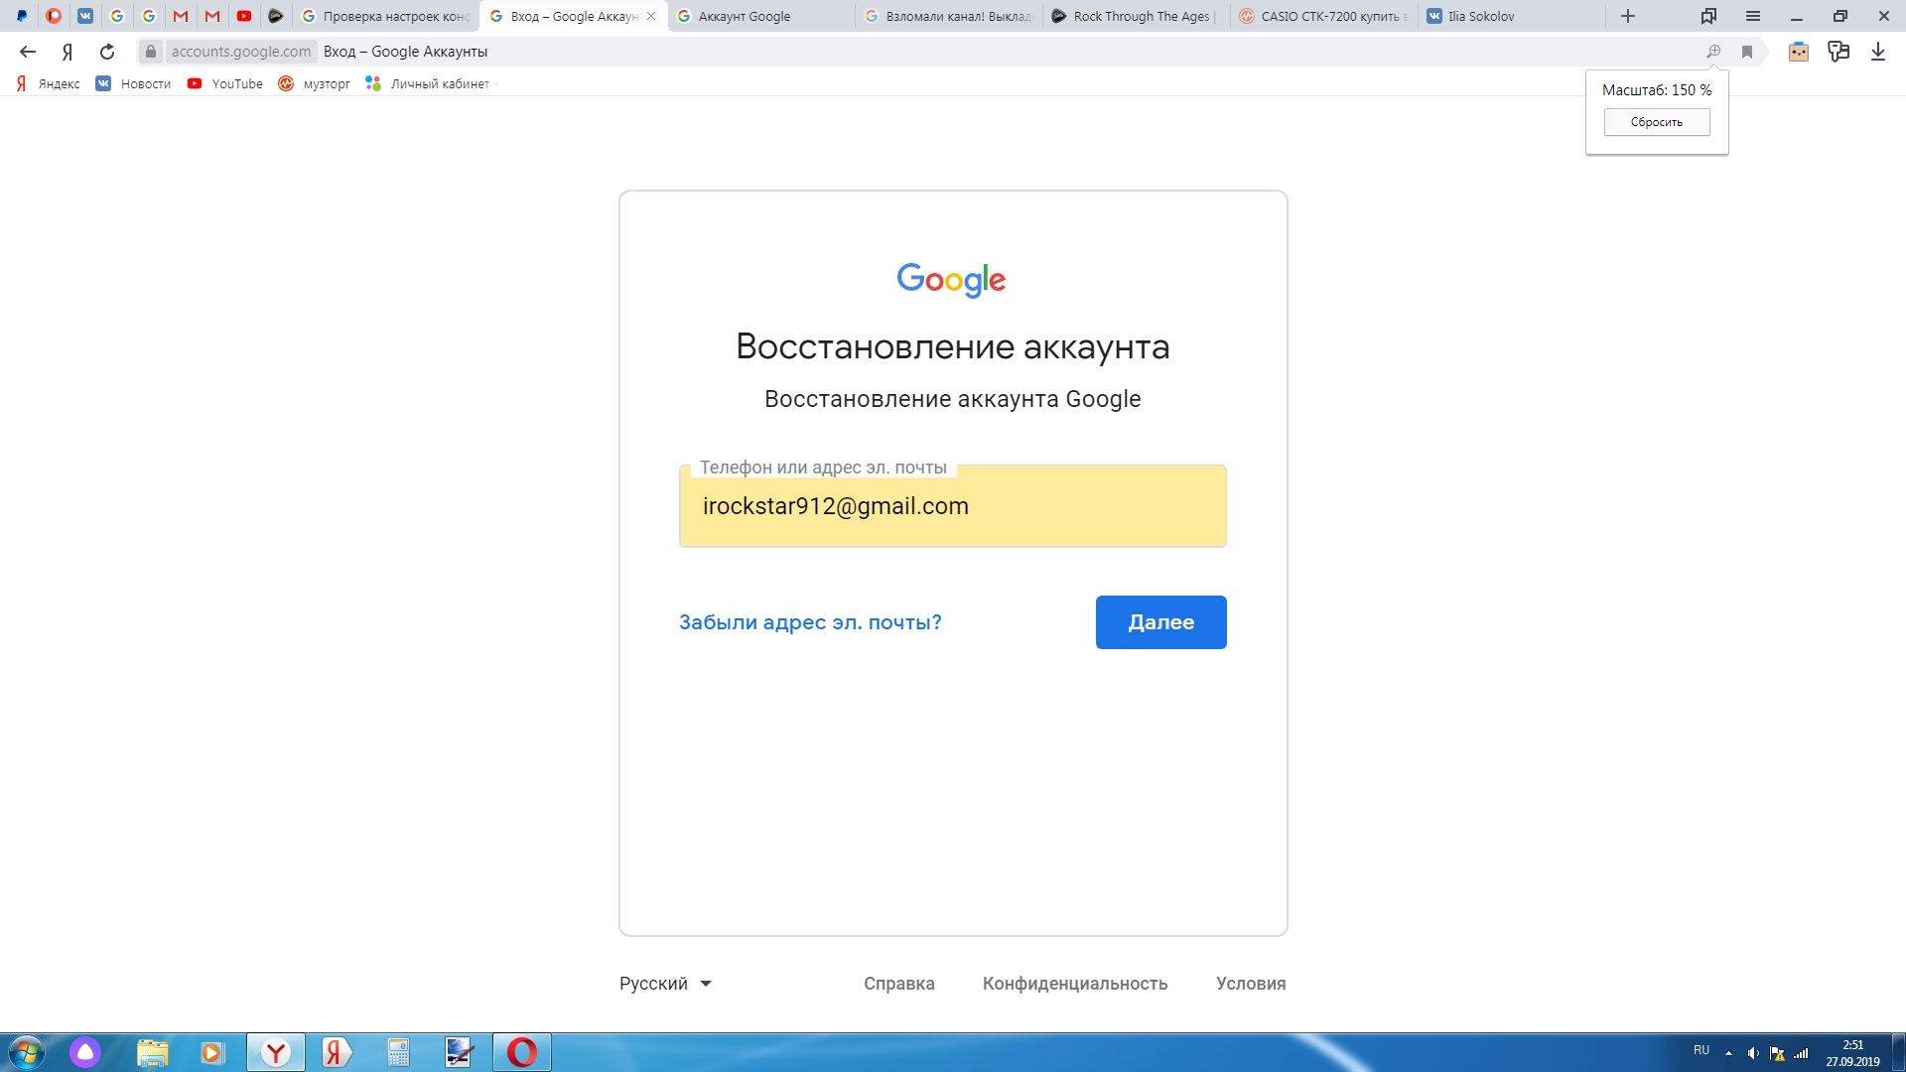The width and height of the screenshot is (1906, 1072).
Task: Click the 'Условия' footer link
Action: click(x=1250, y=983)
